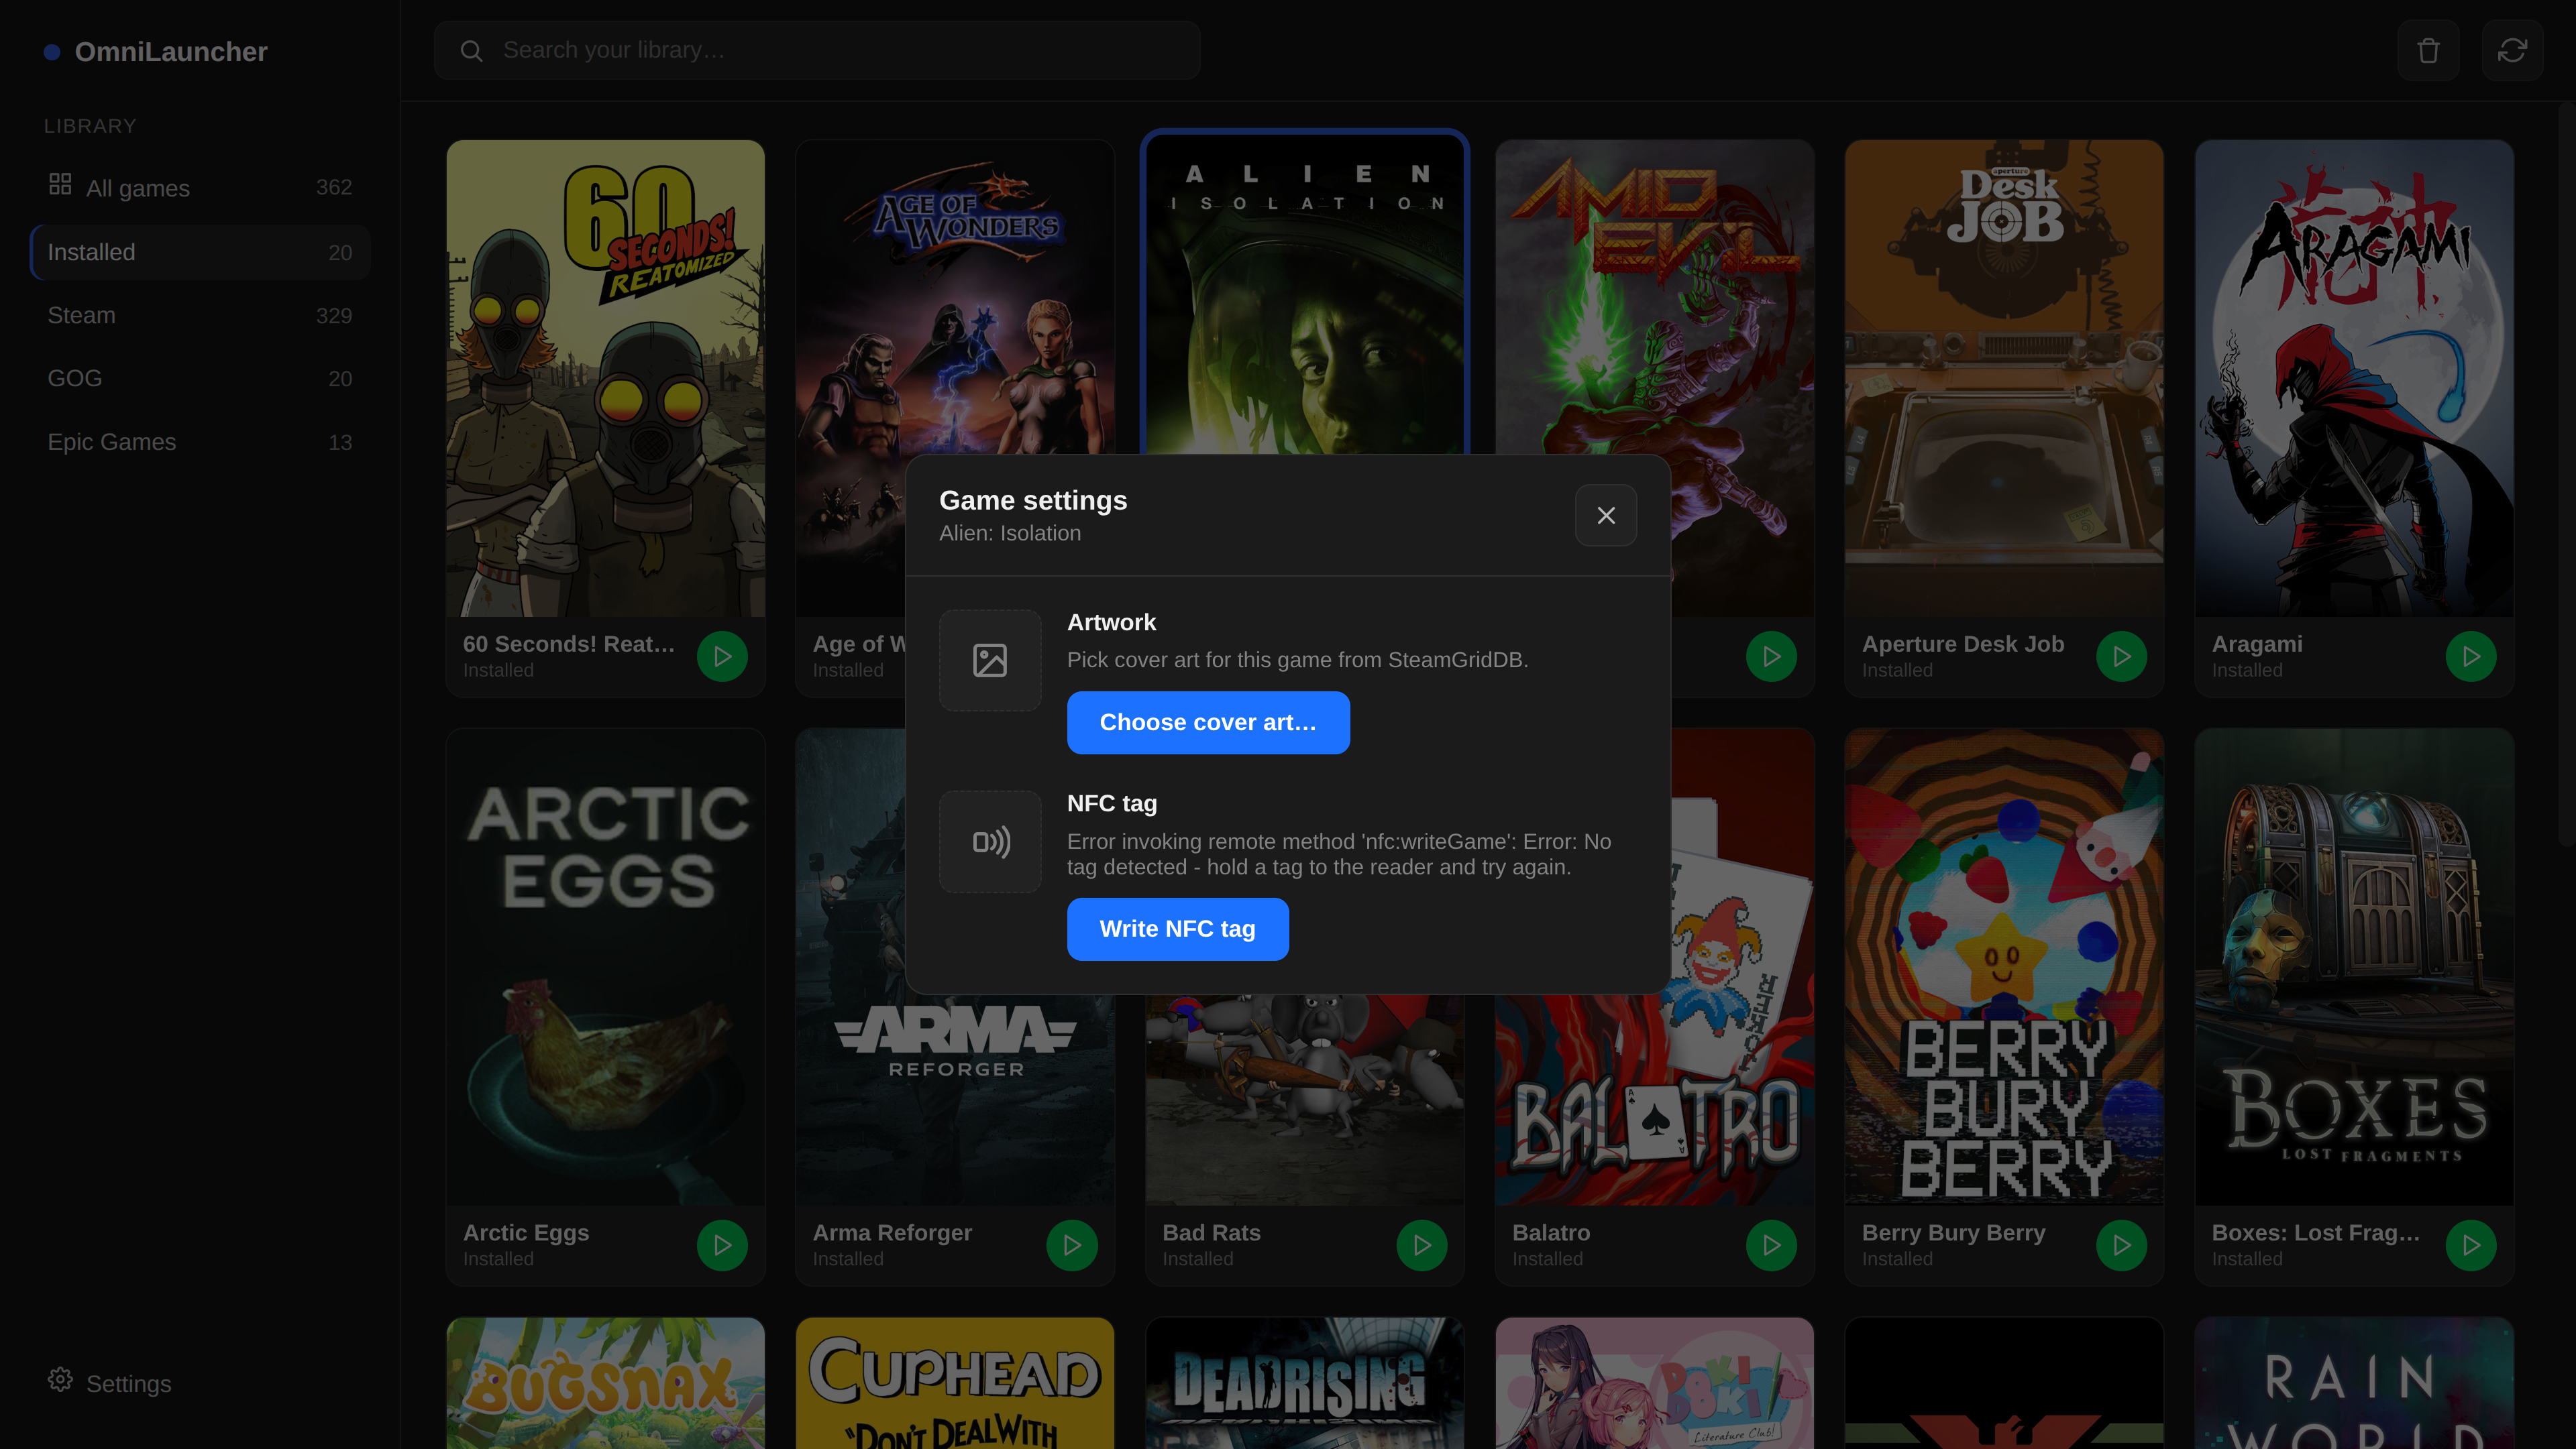Click the trash icon in top bar
The image size is (2576, 1449).
[2428, 50]
